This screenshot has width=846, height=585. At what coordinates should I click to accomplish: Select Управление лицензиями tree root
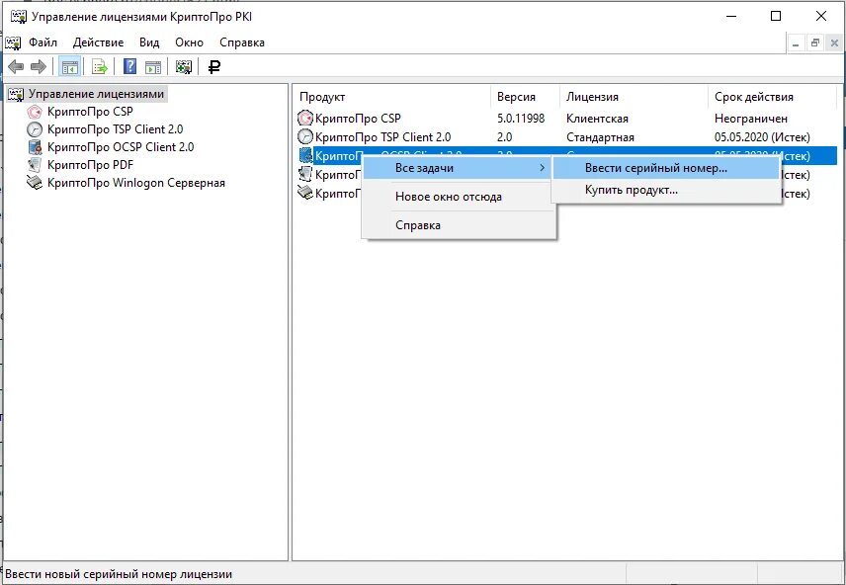point(96,94)
